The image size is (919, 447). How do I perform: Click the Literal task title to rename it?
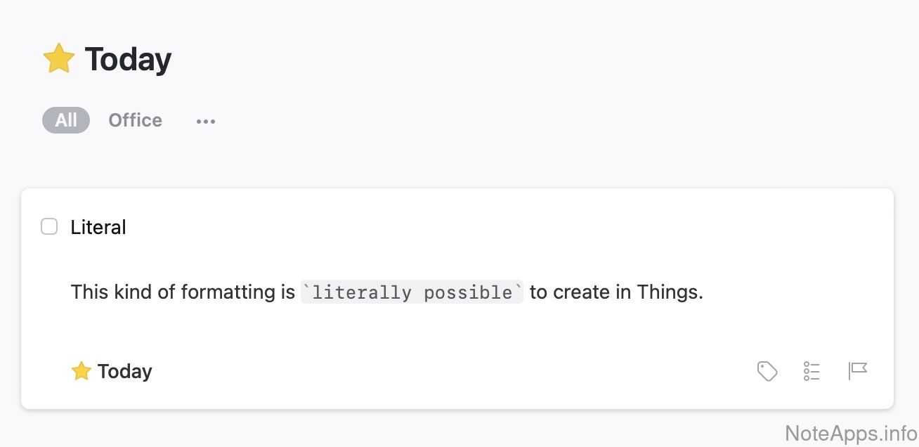[98, 226]
